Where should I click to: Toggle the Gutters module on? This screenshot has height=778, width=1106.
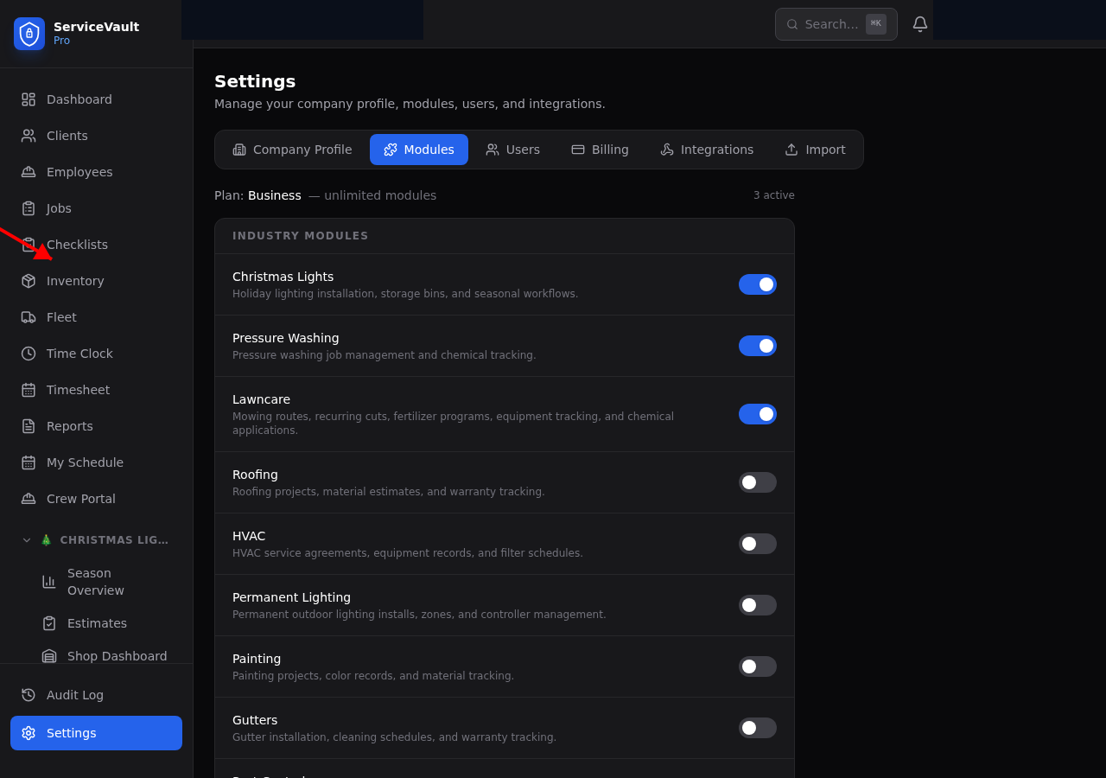[758, 728]
